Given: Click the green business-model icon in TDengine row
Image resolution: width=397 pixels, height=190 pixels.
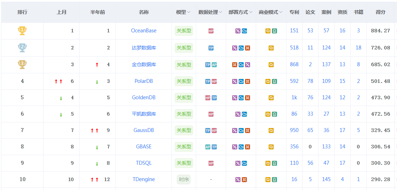Looking at the screenshot, I should [274, 180].
